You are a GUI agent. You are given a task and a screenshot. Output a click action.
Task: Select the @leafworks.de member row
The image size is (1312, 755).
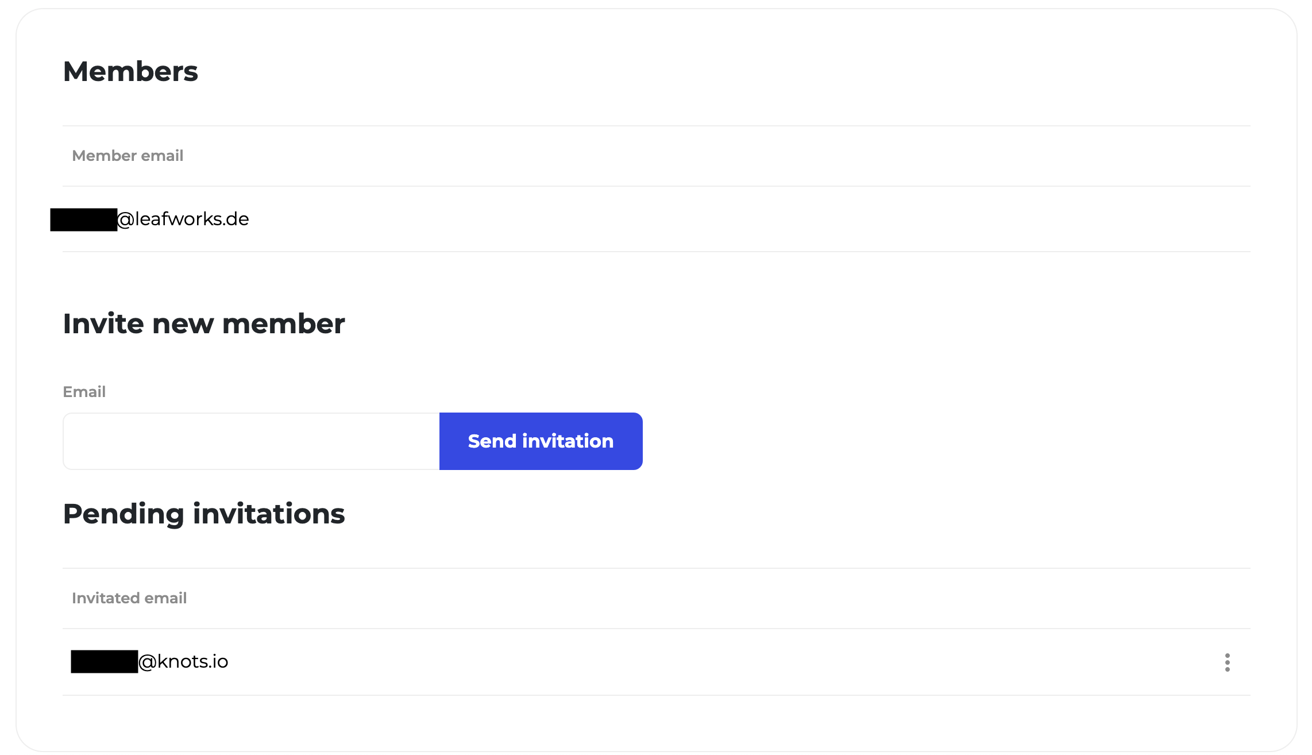tap(657, 219)
